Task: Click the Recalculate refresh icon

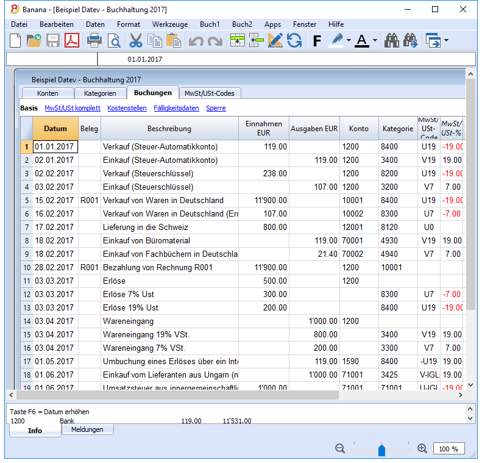Action: click(x=294, y=41)
